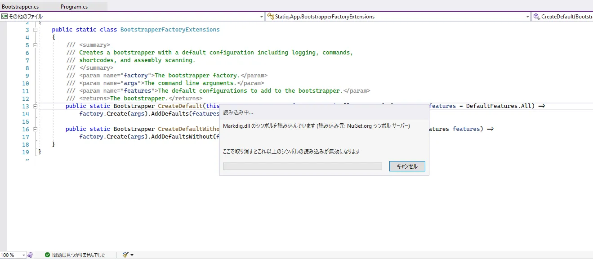Screen dimensions: 593x260
Task: Click the IntelliCode icon next to zoom level
Action: click(x=30, y=255)
